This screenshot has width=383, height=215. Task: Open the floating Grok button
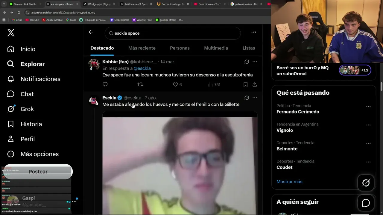coord(366,183)
